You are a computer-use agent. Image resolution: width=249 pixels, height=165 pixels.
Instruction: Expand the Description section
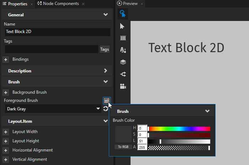[105, 71]
